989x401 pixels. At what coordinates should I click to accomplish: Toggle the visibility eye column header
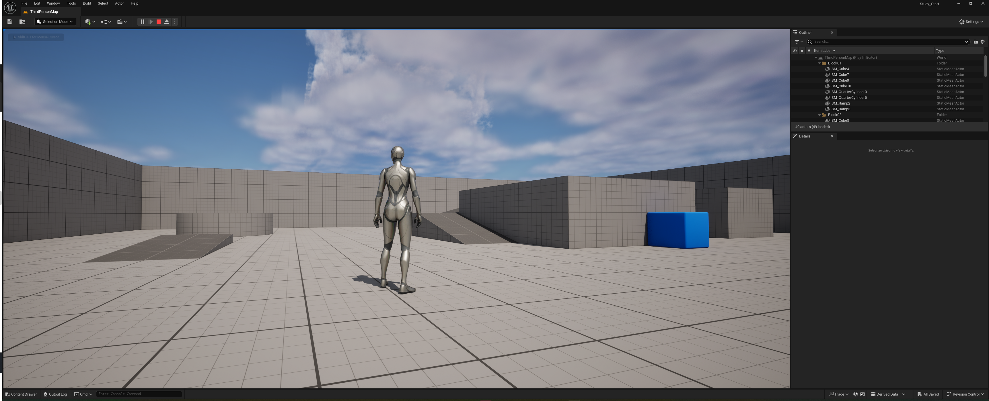[x=795, y=51]
